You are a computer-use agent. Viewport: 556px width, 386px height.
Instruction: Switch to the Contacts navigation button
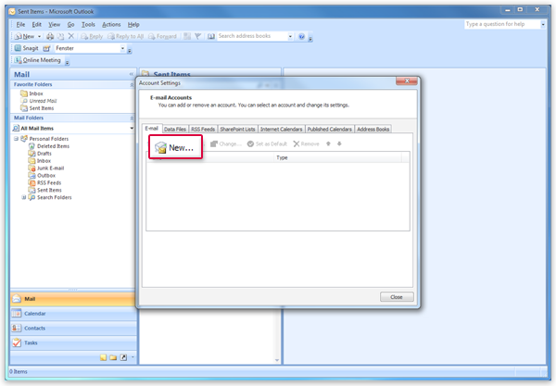click(73, 329)
